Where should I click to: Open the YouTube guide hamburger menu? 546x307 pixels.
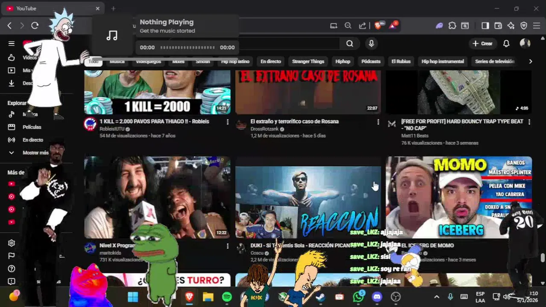click(x=12, y=43)
